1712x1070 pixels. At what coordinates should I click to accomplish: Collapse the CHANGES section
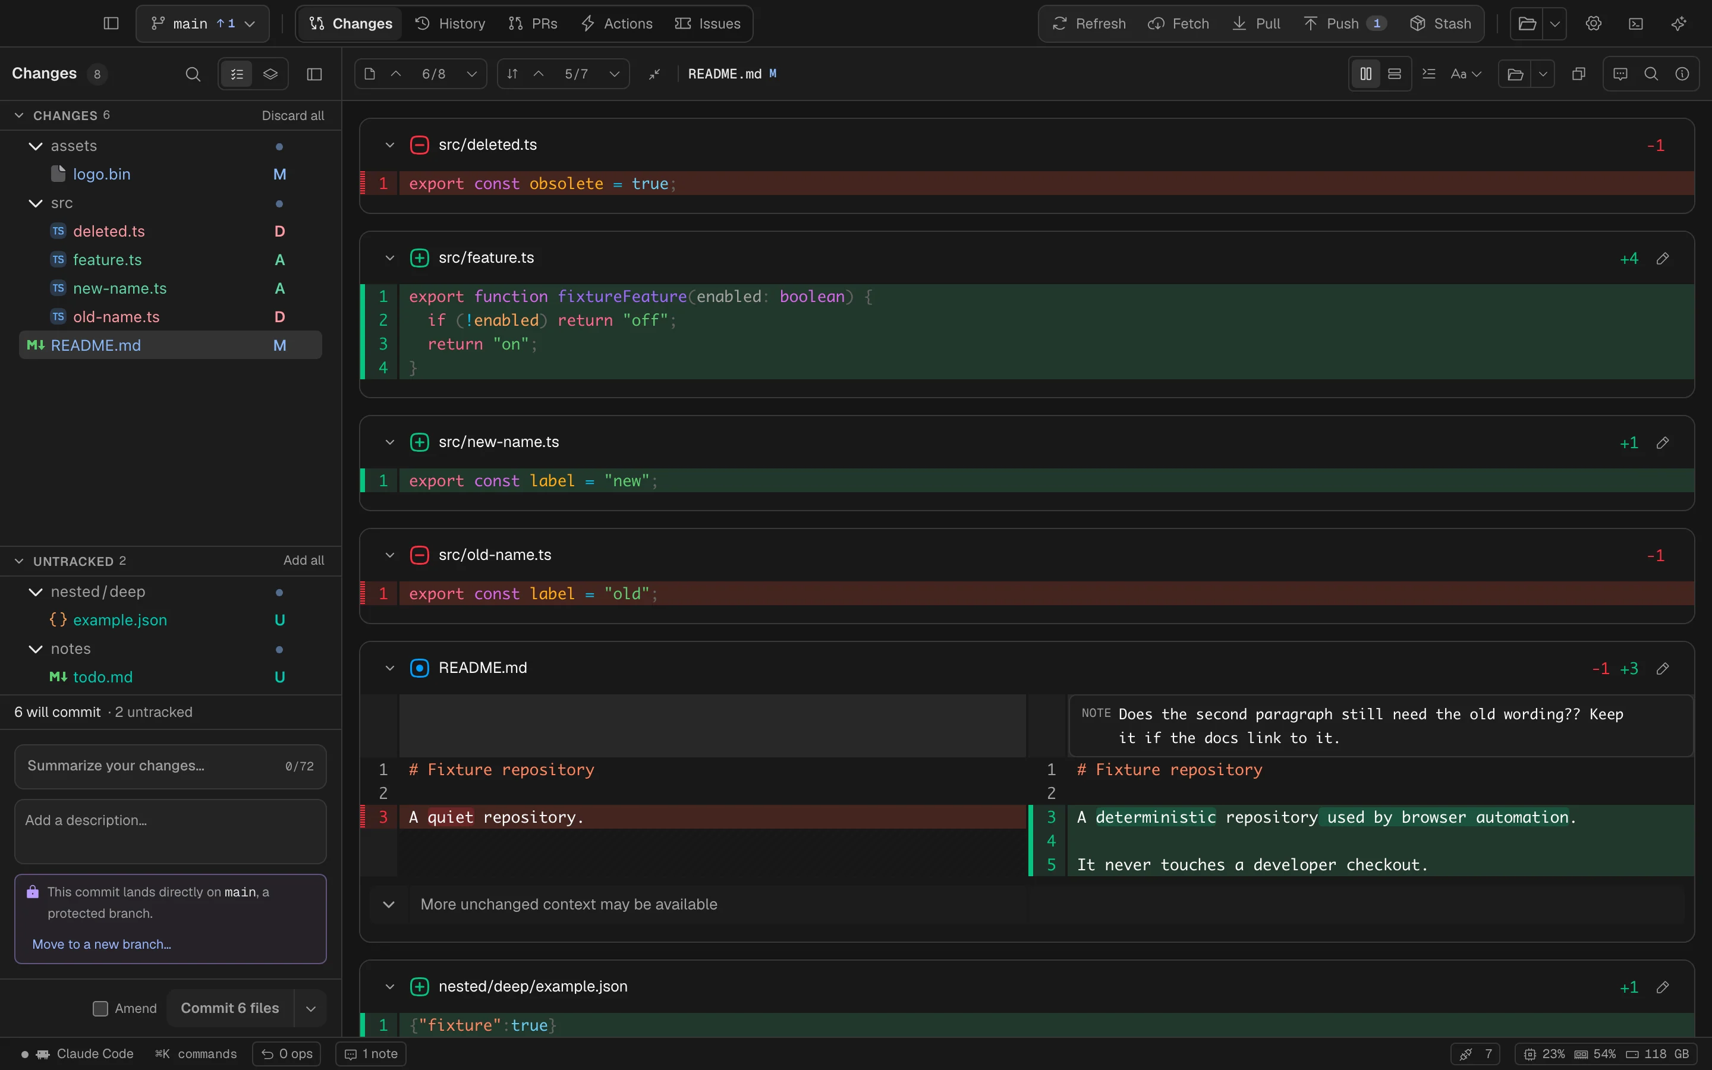[x=19, y=115]
